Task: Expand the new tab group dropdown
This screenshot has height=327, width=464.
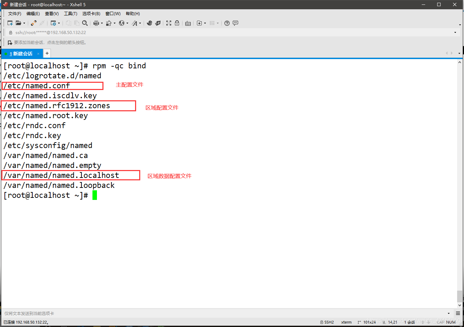Action: pyautogui.click(x=205, y=23)
